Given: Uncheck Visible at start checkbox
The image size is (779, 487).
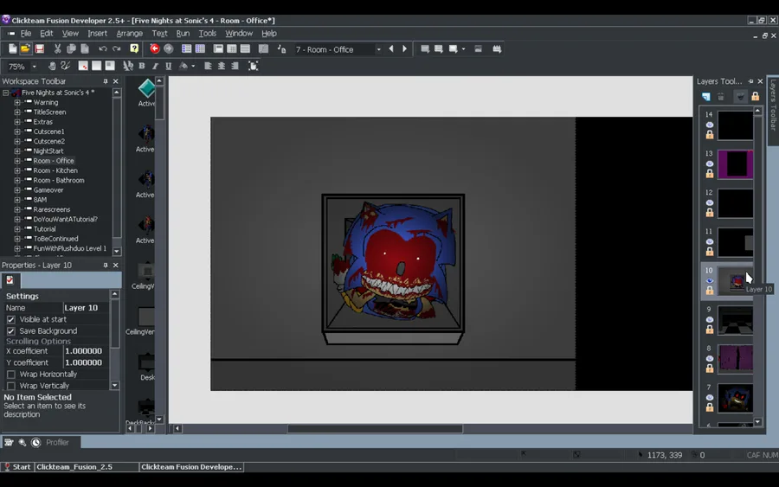Looking at the screenshot, I should click(11, 319).
